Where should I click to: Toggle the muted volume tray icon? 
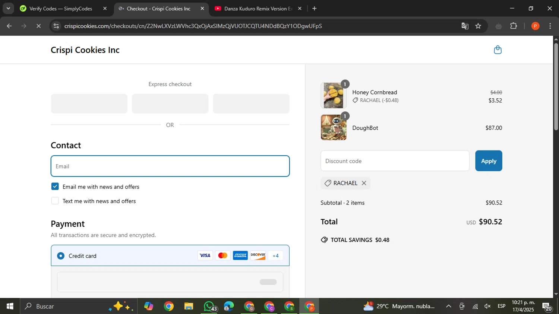pyautogui.click(x=487, y=306)
